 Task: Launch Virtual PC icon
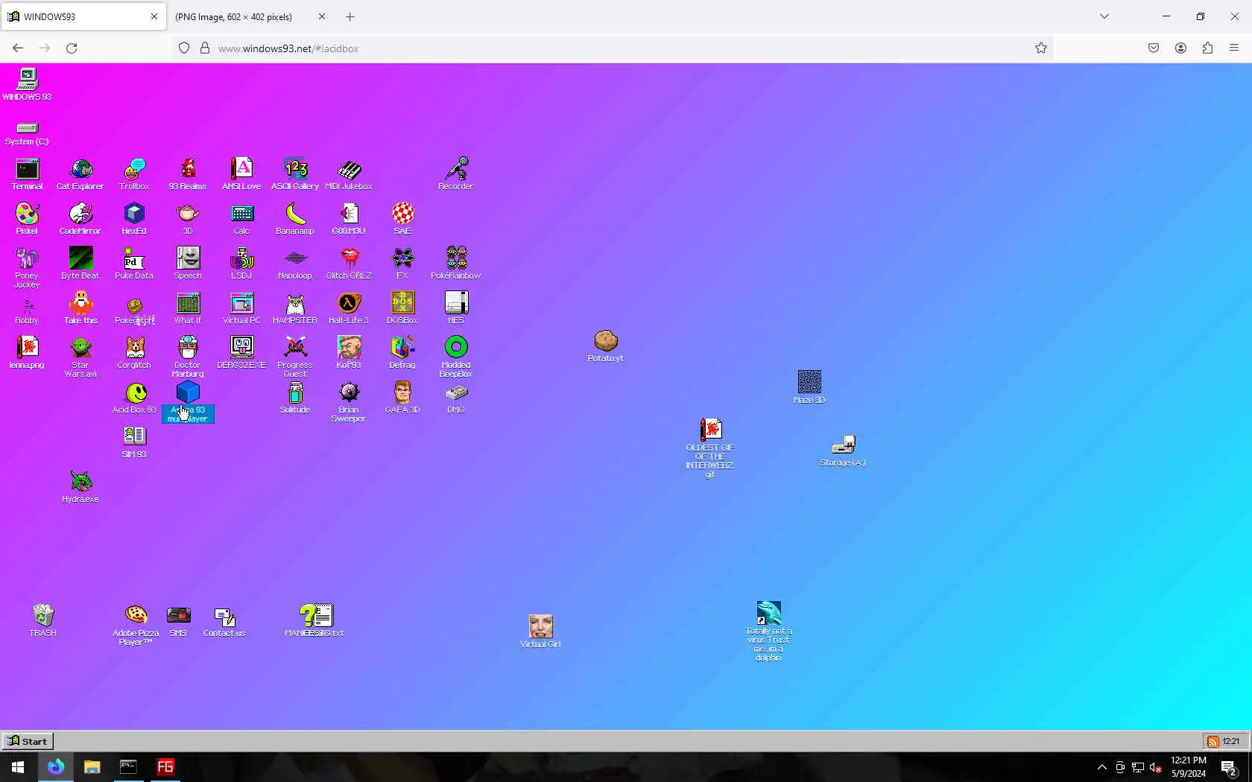point(241,308)
